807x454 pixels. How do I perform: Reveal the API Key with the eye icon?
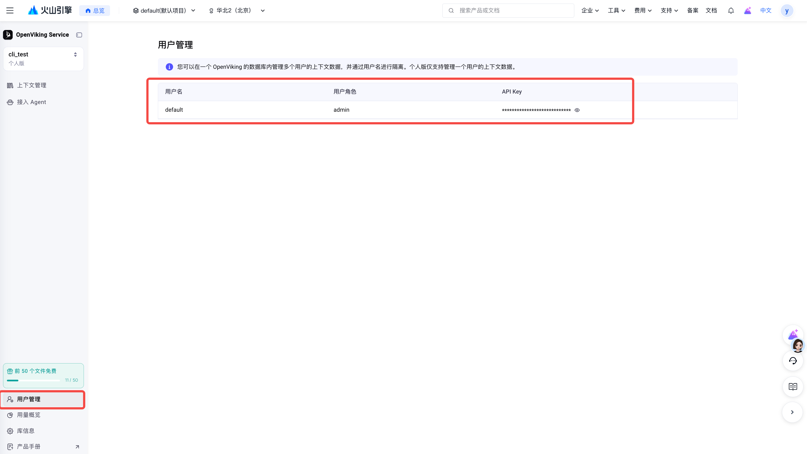(x=577, y=110)
